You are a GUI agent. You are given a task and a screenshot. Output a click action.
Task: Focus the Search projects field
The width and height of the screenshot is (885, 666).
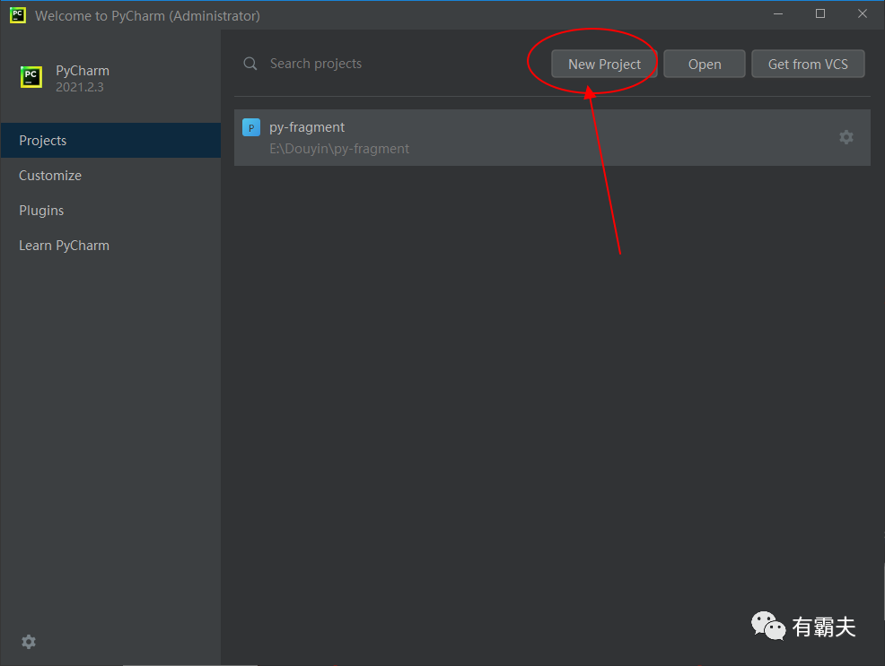pos(359,64)
